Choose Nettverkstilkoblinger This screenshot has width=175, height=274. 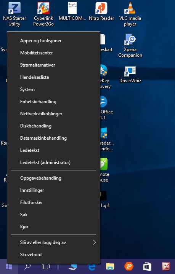tap(53, 114)
